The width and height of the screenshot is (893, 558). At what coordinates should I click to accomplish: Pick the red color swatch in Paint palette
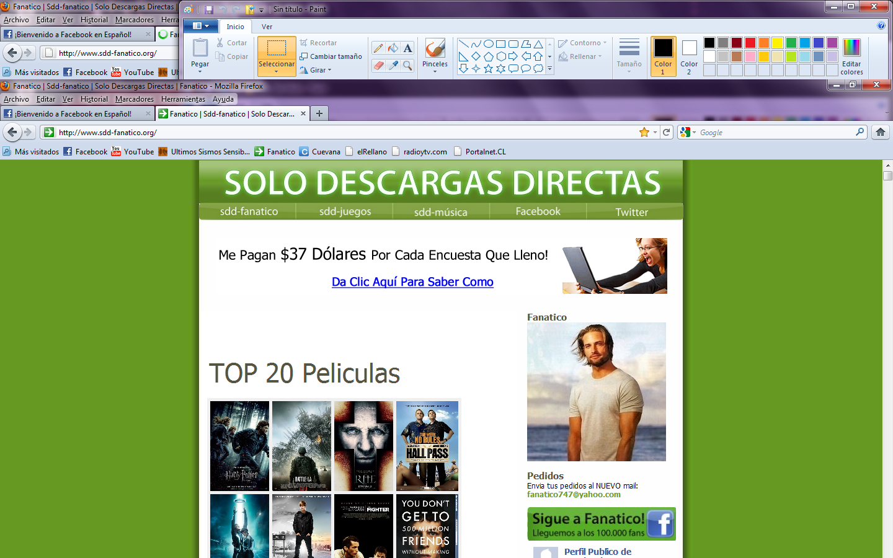750,43
